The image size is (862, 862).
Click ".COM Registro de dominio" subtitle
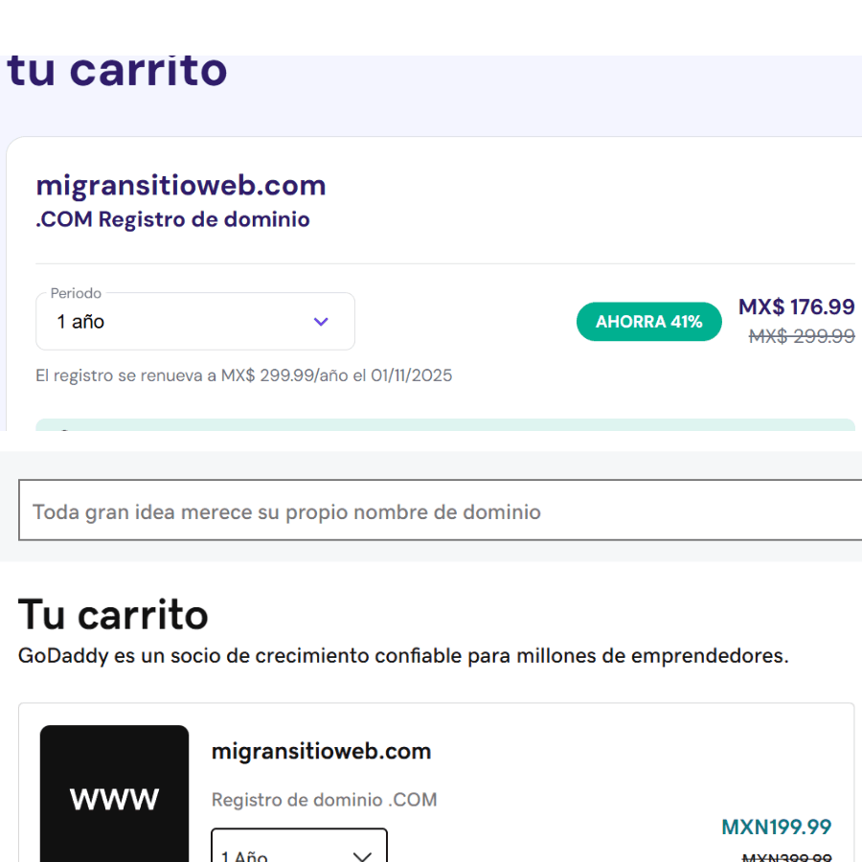(172, 219)
